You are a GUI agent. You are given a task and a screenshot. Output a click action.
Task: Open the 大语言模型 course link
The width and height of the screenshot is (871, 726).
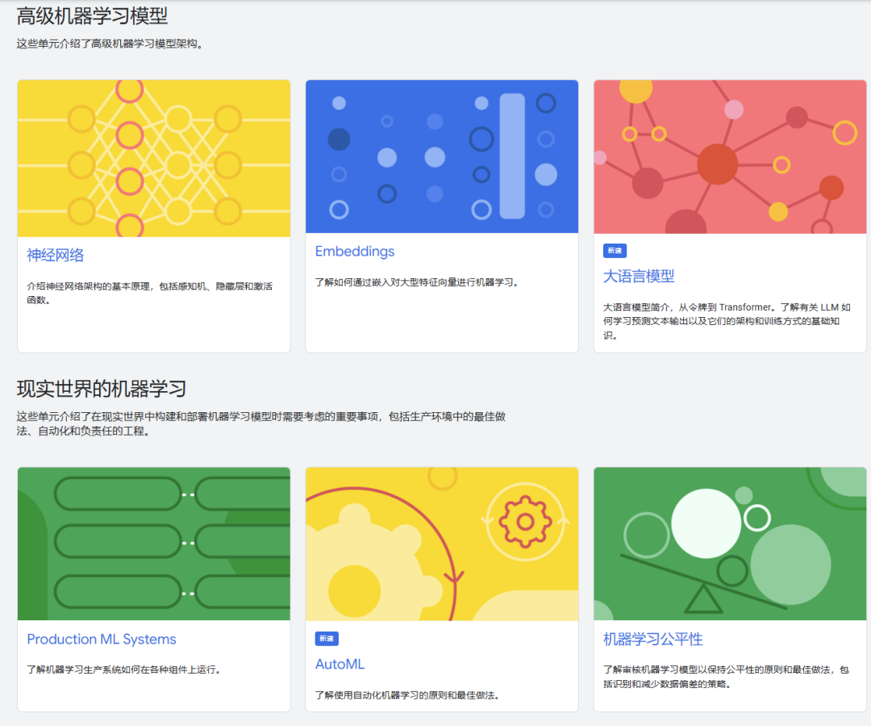(x=639, y=276)
